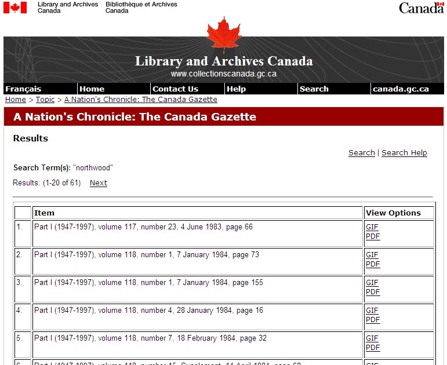Screen dimensions: 447x365
Task: Click the red maple leaf banner emblem
Action: pyautogui.click(x=224, y=35)
